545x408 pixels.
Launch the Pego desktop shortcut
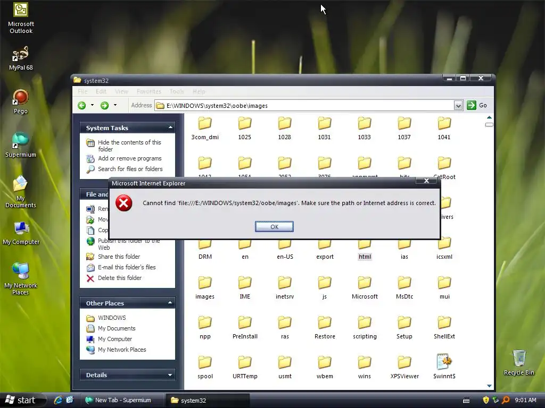pos(21,101)
